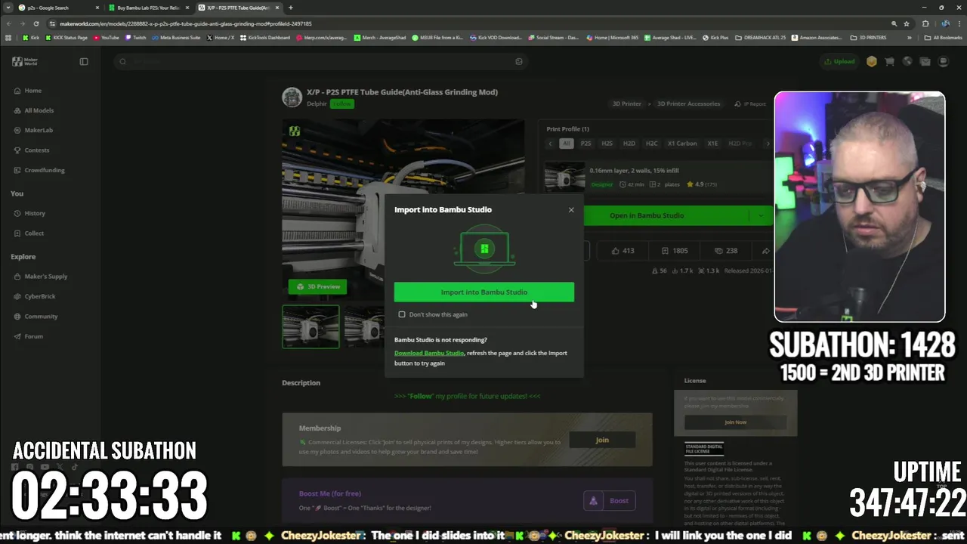Like the model with the 413 thumbs-up
This screenshot has width=967, height=544.
(623, 251)
